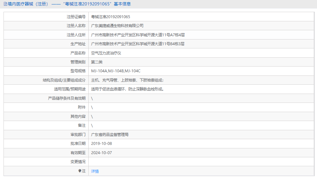Screen dimensions: 317x178
Task: Click the backslash value in 产品储存条件及有效期 row
Action: [92, 98]
